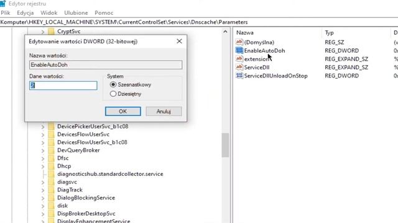Viewport: 398px width, 223px height.
Task: Click the Dane wartości input field
Action: [63, 85]
